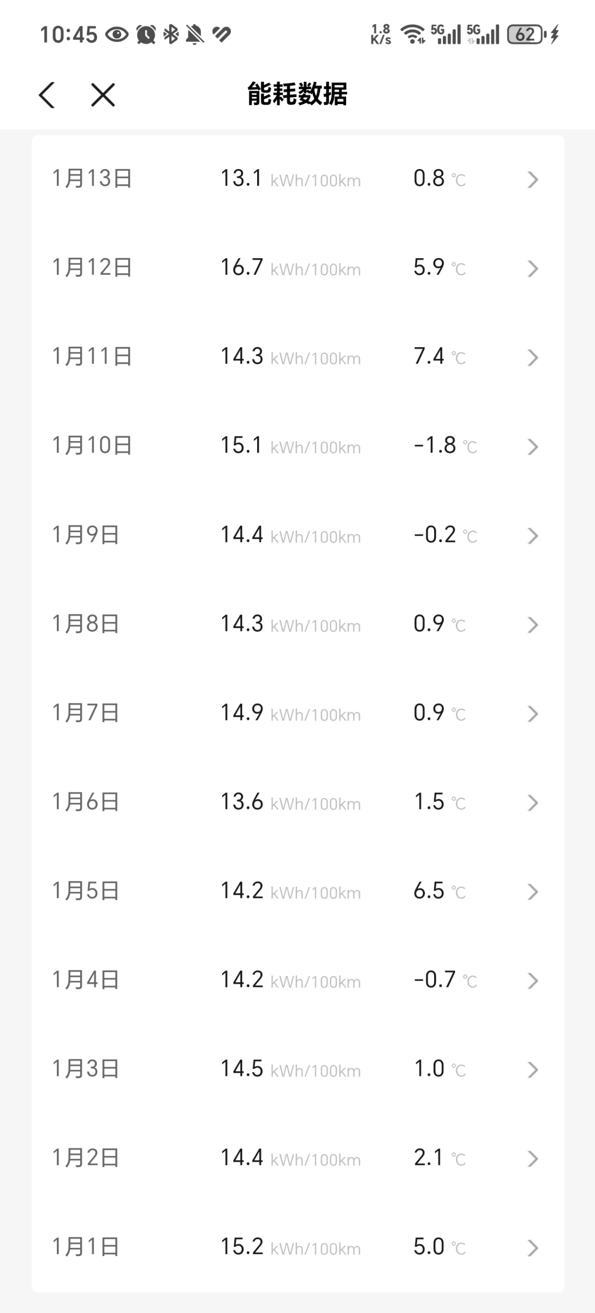Expand details chevron for 1月5日

[533, 892]
